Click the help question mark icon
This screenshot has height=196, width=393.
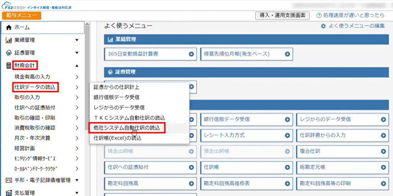(x=319, y=16)
